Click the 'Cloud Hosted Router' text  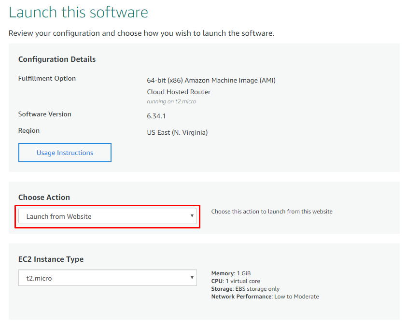point(179,92)
